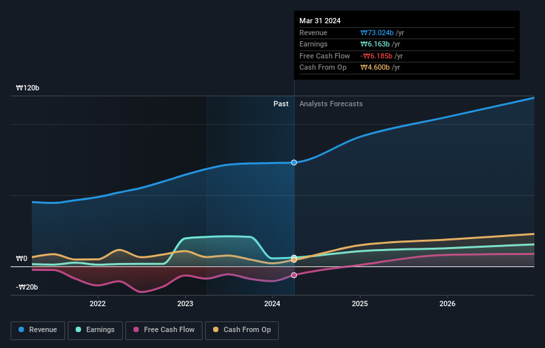Click the Cash From Op label in tooltip
Screen dimensions: 545x348
tap(323, 68)
